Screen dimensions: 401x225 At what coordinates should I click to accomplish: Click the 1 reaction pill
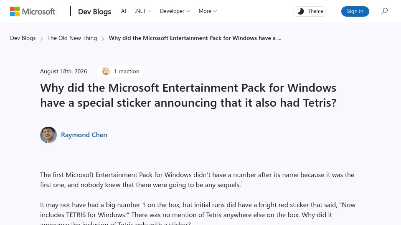(121, 71)
